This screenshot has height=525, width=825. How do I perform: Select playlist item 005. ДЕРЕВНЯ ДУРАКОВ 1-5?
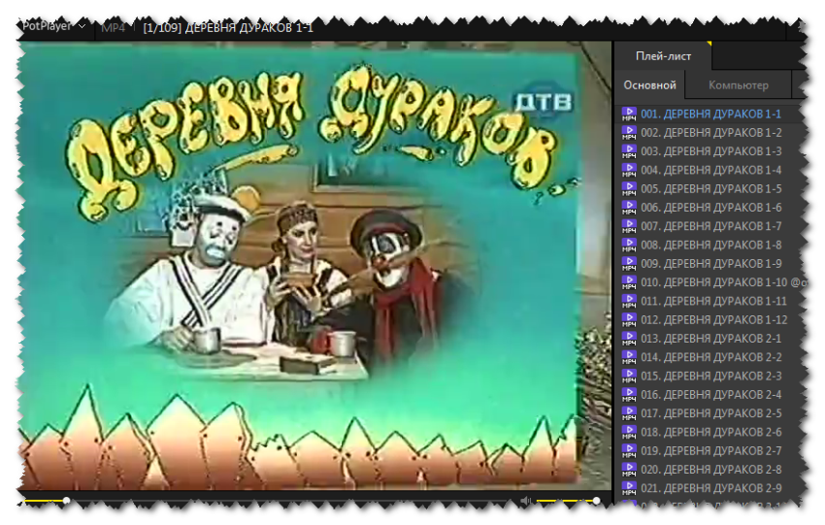click(710, 189)
